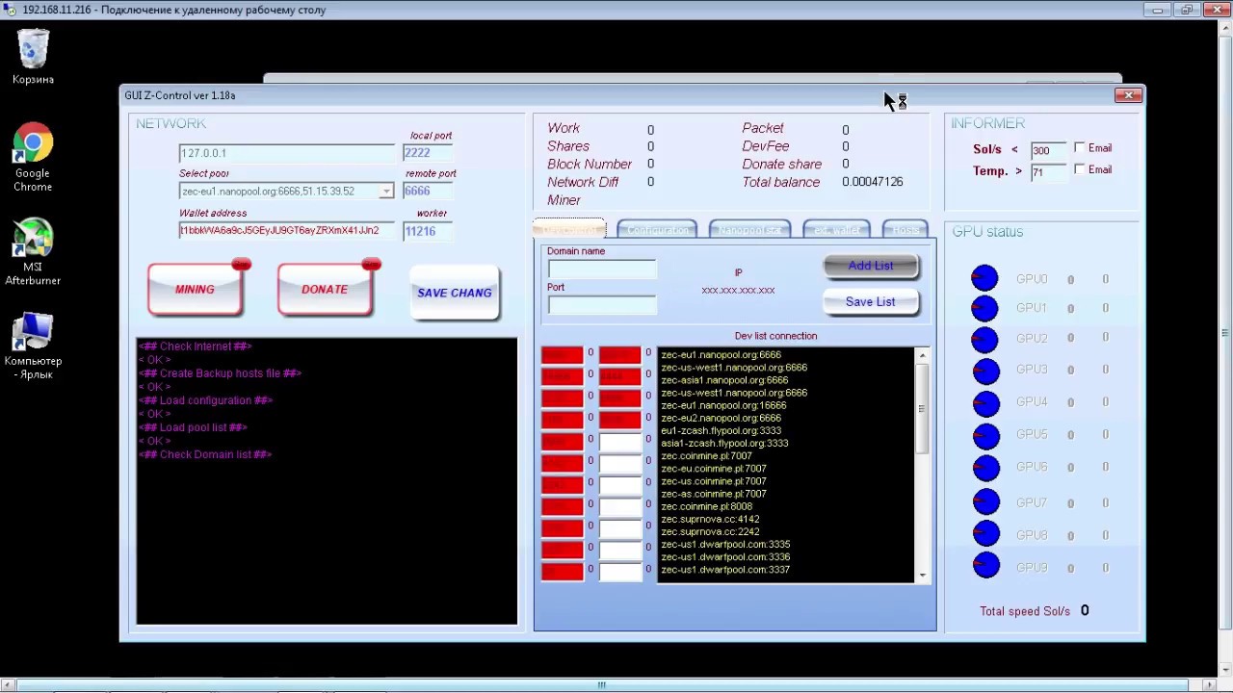Select zec-eu1.nanopool.org:16666 in the Dev list
Screen dimensions: 1233x693
coord(723,405)
